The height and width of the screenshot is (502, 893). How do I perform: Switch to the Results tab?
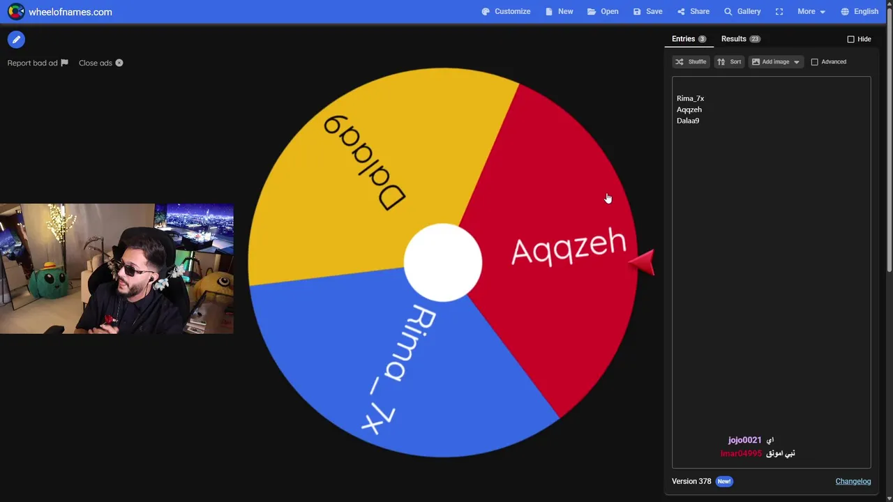pyautogui.click(x=740, y=39)
